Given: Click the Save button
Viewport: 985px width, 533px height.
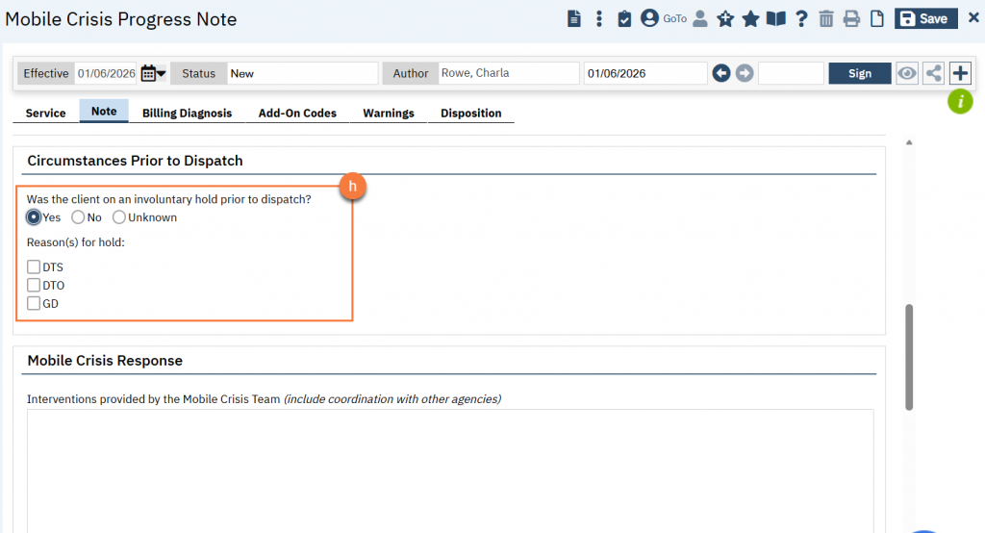Looking at the screenshot, I should [925, 18].
